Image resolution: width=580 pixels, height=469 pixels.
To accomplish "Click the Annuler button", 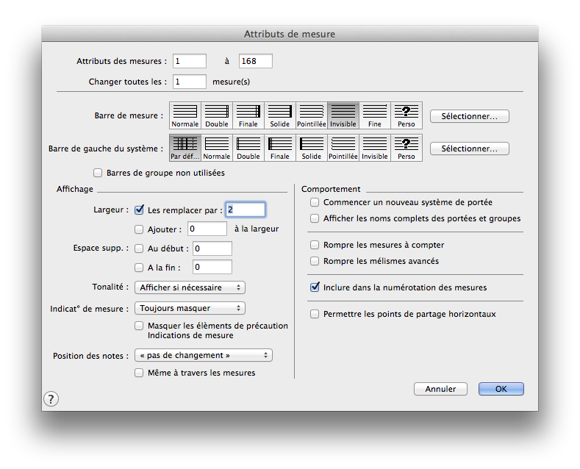I will (440, 389).
